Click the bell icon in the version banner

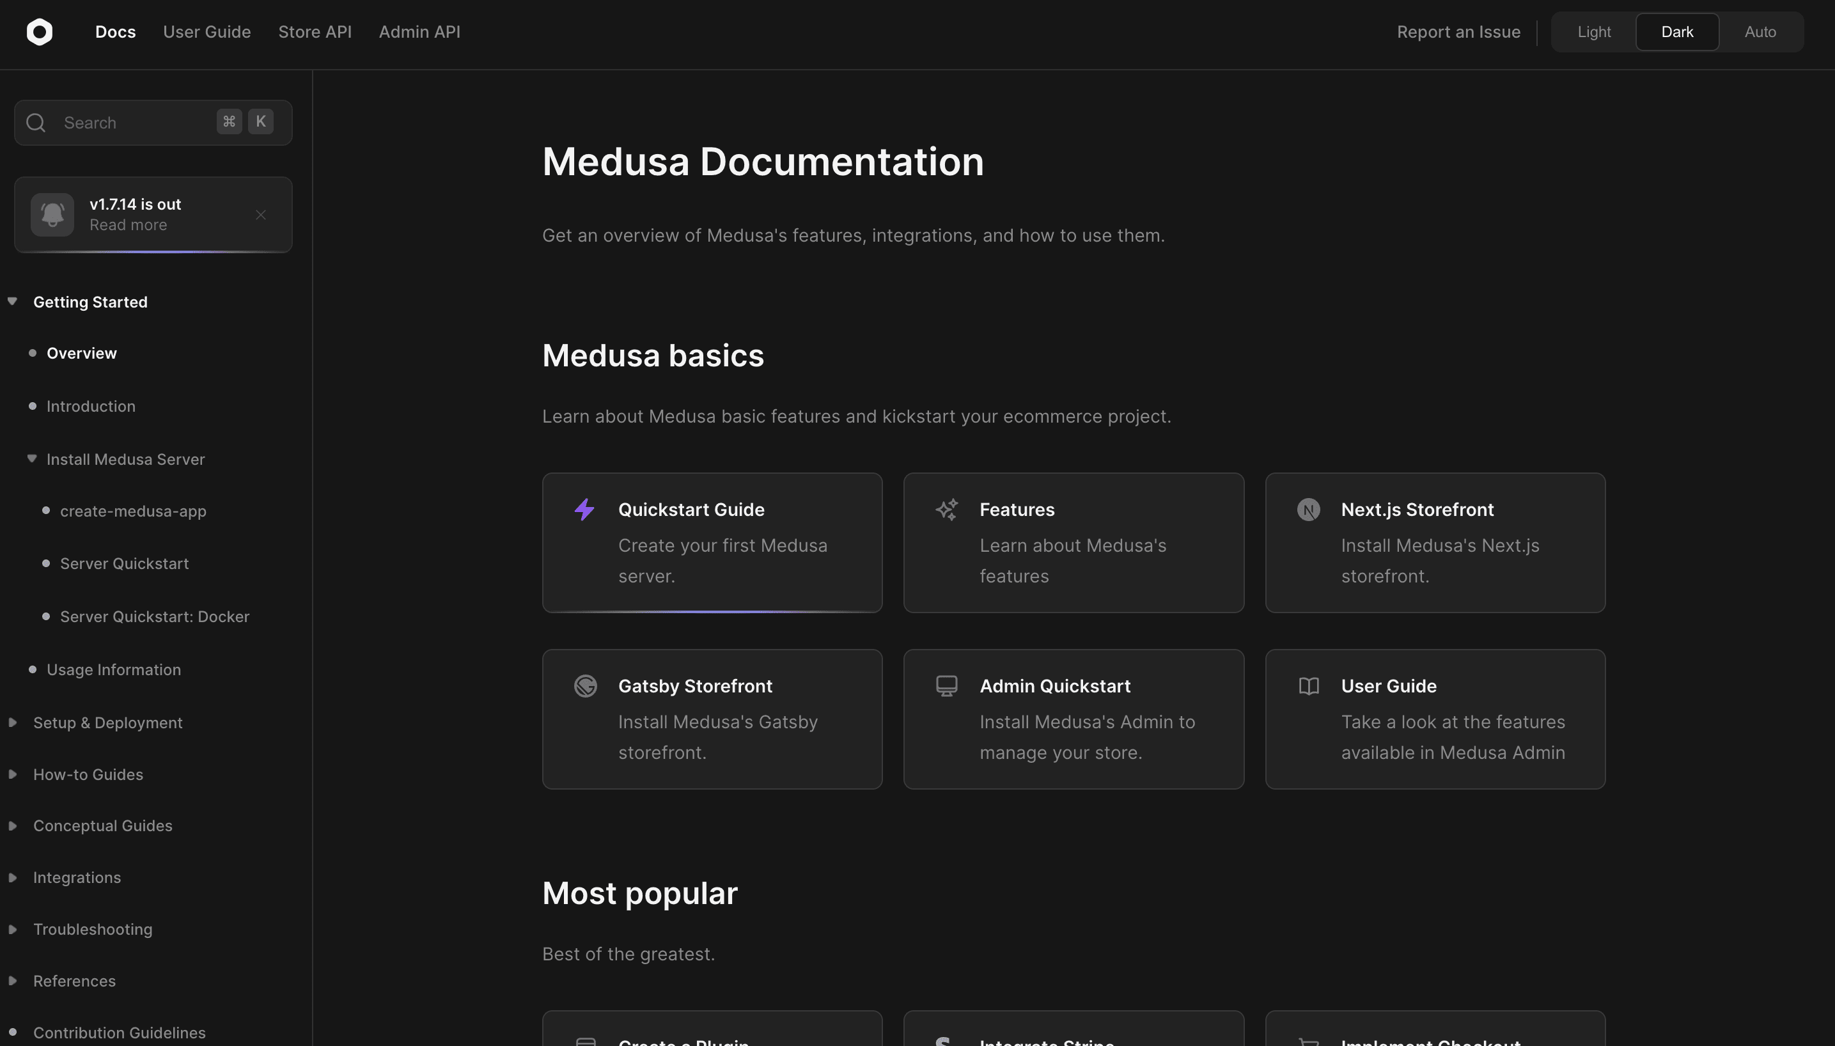pos(52,214)
